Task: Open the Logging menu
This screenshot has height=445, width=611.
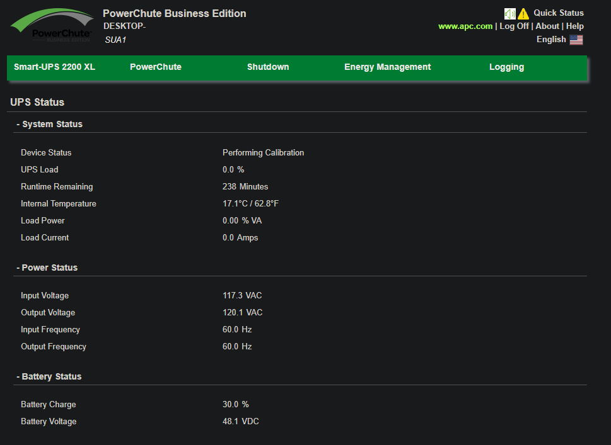Action: (x=506, y=67)
